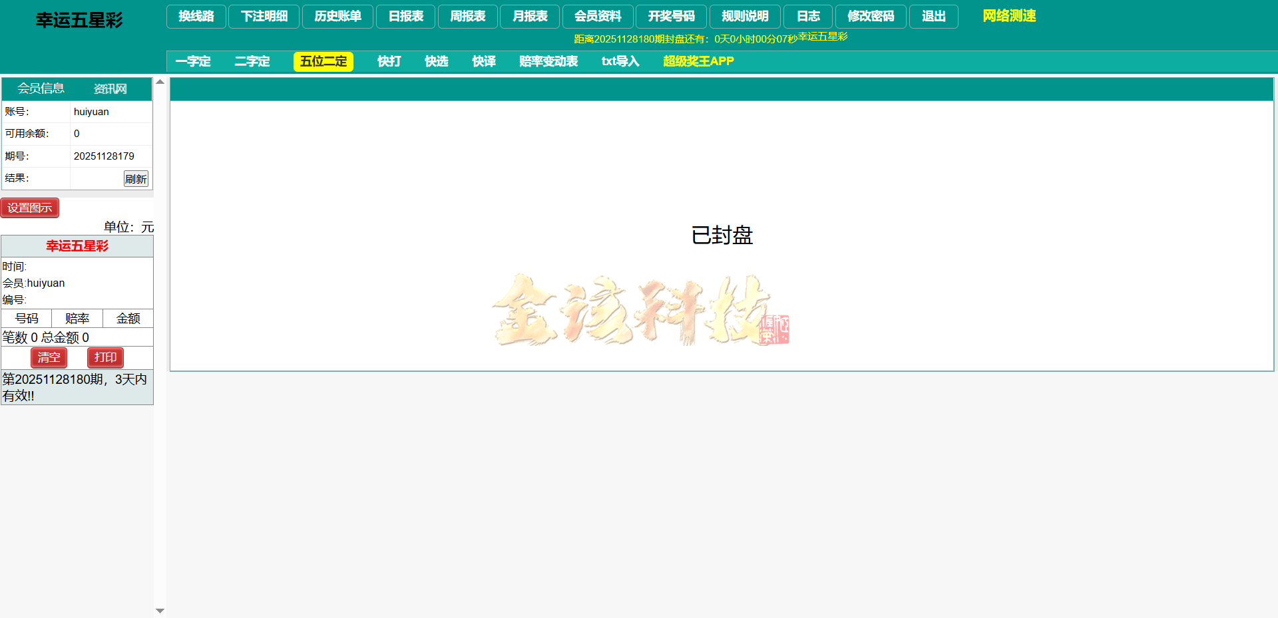Open the 快打 betting tab
Viewport: 1278px width, 618px height.
(x=389, y=61)
